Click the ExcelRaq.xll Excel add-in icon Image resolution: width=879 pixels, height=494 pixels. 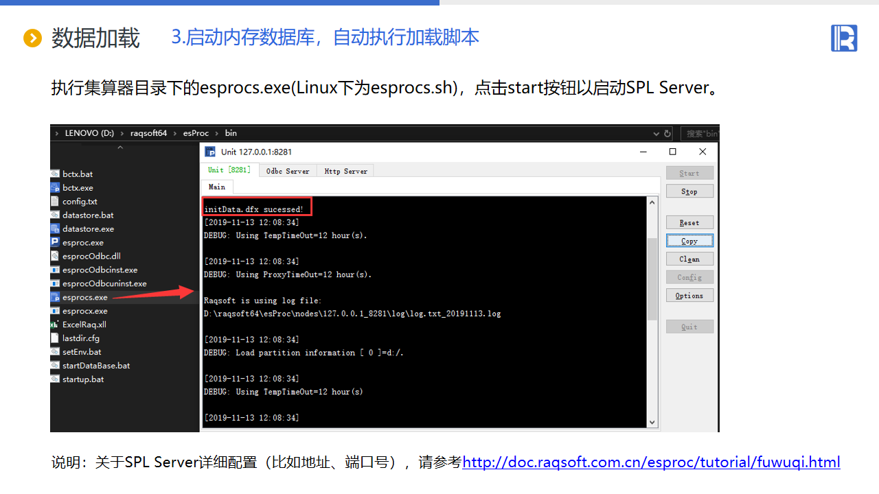(55, 325)
